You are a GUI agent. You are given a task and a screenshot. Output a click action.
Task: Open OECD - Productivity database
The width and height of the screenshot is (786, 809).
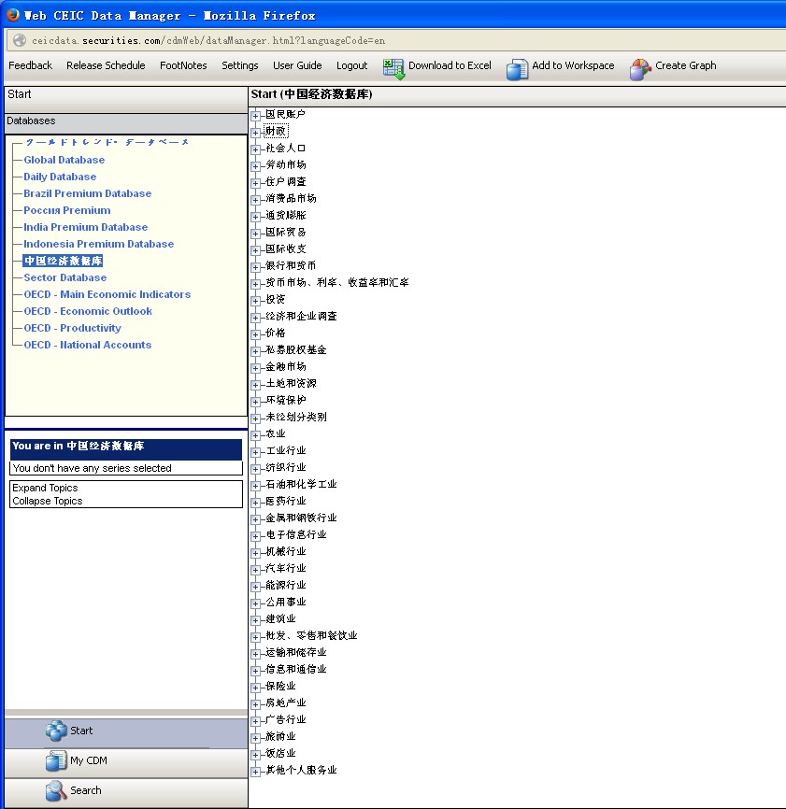pyautogui.click(x=72, y=328)
